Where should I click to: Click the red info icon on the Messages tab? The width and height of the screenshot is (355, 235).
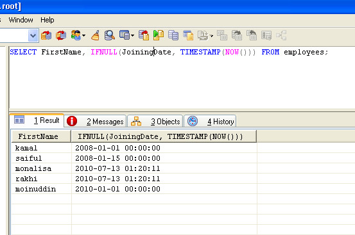(x=72, y=121)
